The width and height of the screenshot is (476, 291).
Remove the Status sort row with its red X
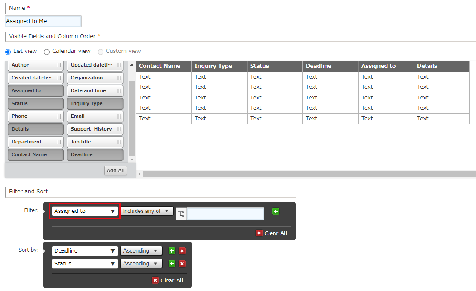(x=182, y=263)
